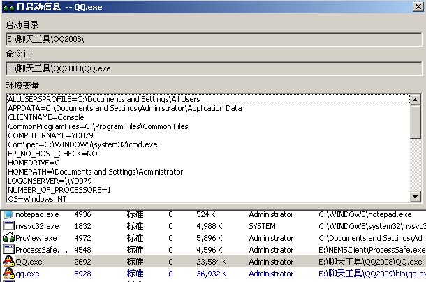Choose the COMPUTERNAME=YD079 entry
Image resolution: width=426 pixels, height=282 pixels.
[50, 135]
